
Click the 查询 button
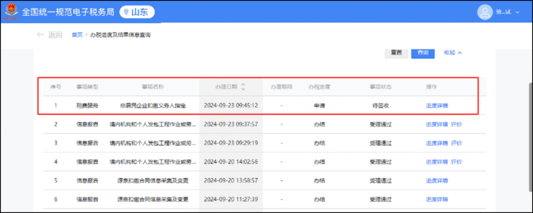pyautogui.click(x=423, y=53)
